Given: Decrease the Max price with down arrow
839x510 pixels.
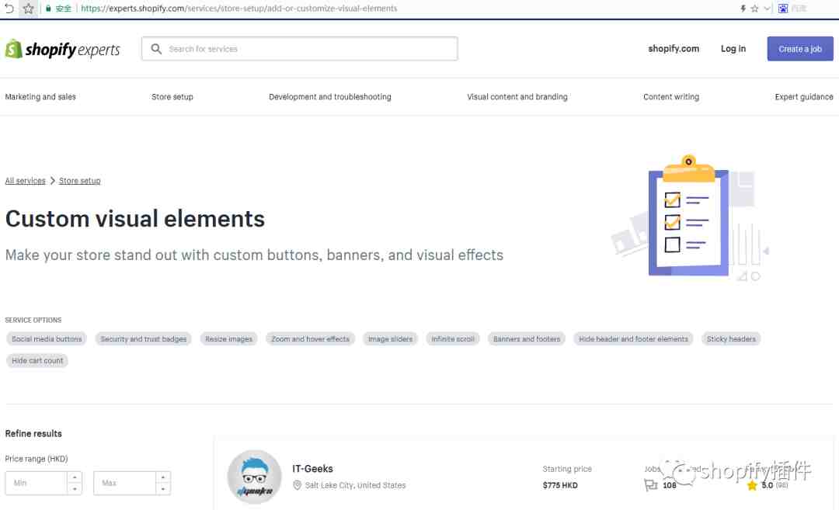Looking at the screenshot, I should pyautogui.click(x=163, y=488).
